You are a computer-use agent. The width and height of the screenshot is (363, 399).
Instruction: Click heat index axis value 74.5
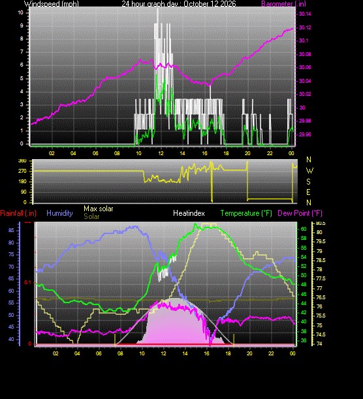(x=321, y=334)
